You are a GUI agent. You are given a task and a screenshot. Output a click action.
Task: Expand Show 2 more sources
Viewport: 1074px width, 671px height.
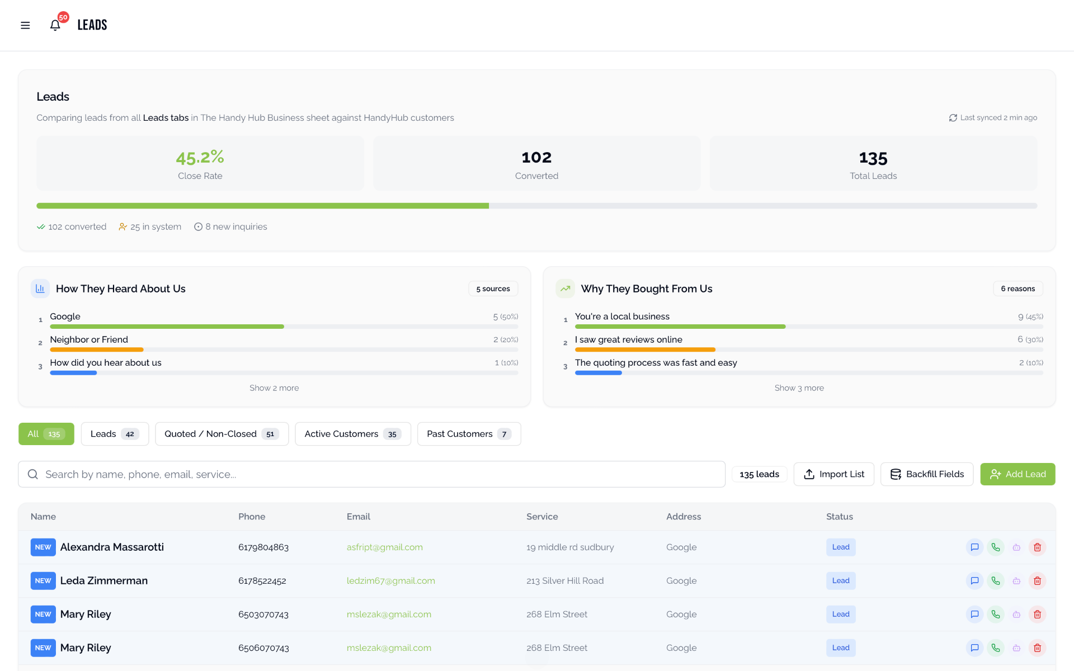click(x=274, y=388)
